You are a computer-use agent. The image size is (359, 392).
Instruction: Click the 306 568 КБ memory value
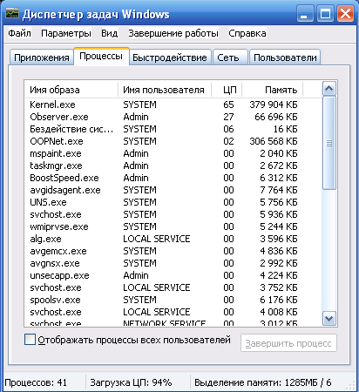274,141
